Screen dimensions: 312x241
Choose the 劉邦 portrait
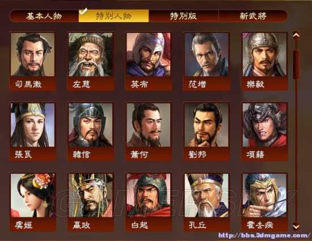click(x=206, y=125)
